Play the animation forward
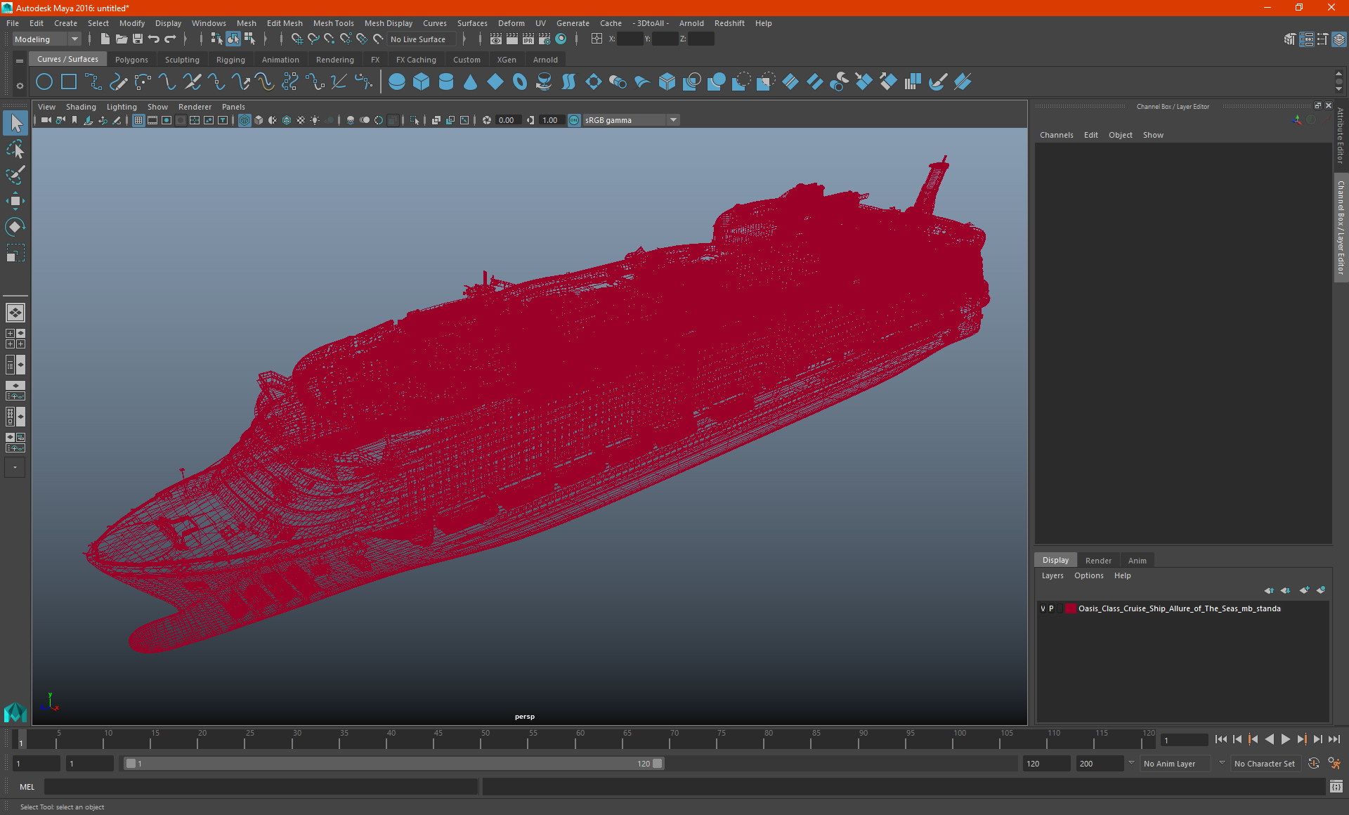 tap(1286, 739)
